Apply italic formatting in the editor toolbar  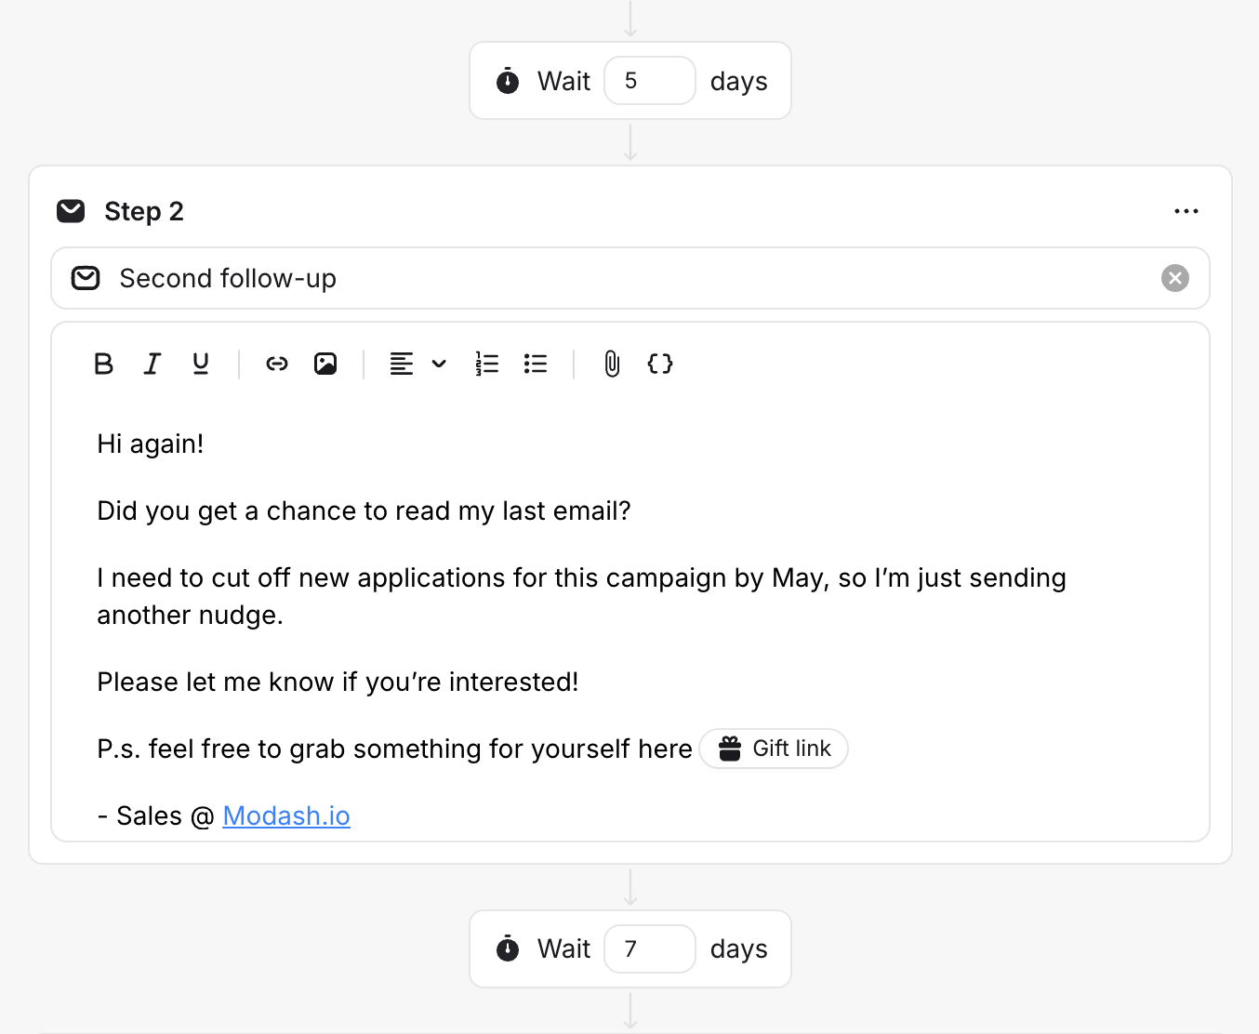152,364
